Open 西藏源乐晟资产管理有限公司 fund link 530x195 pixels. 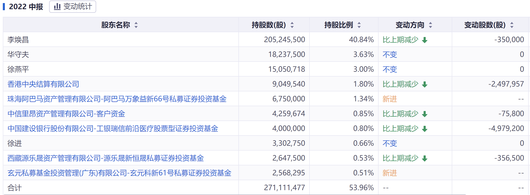[106, 158]
